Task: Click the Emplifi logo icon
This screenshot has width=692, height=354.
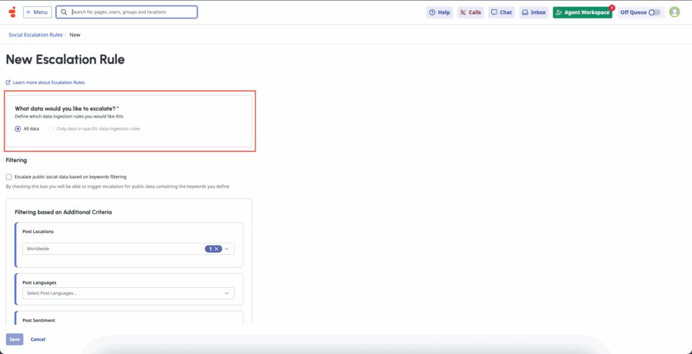Action: point(11,12)
